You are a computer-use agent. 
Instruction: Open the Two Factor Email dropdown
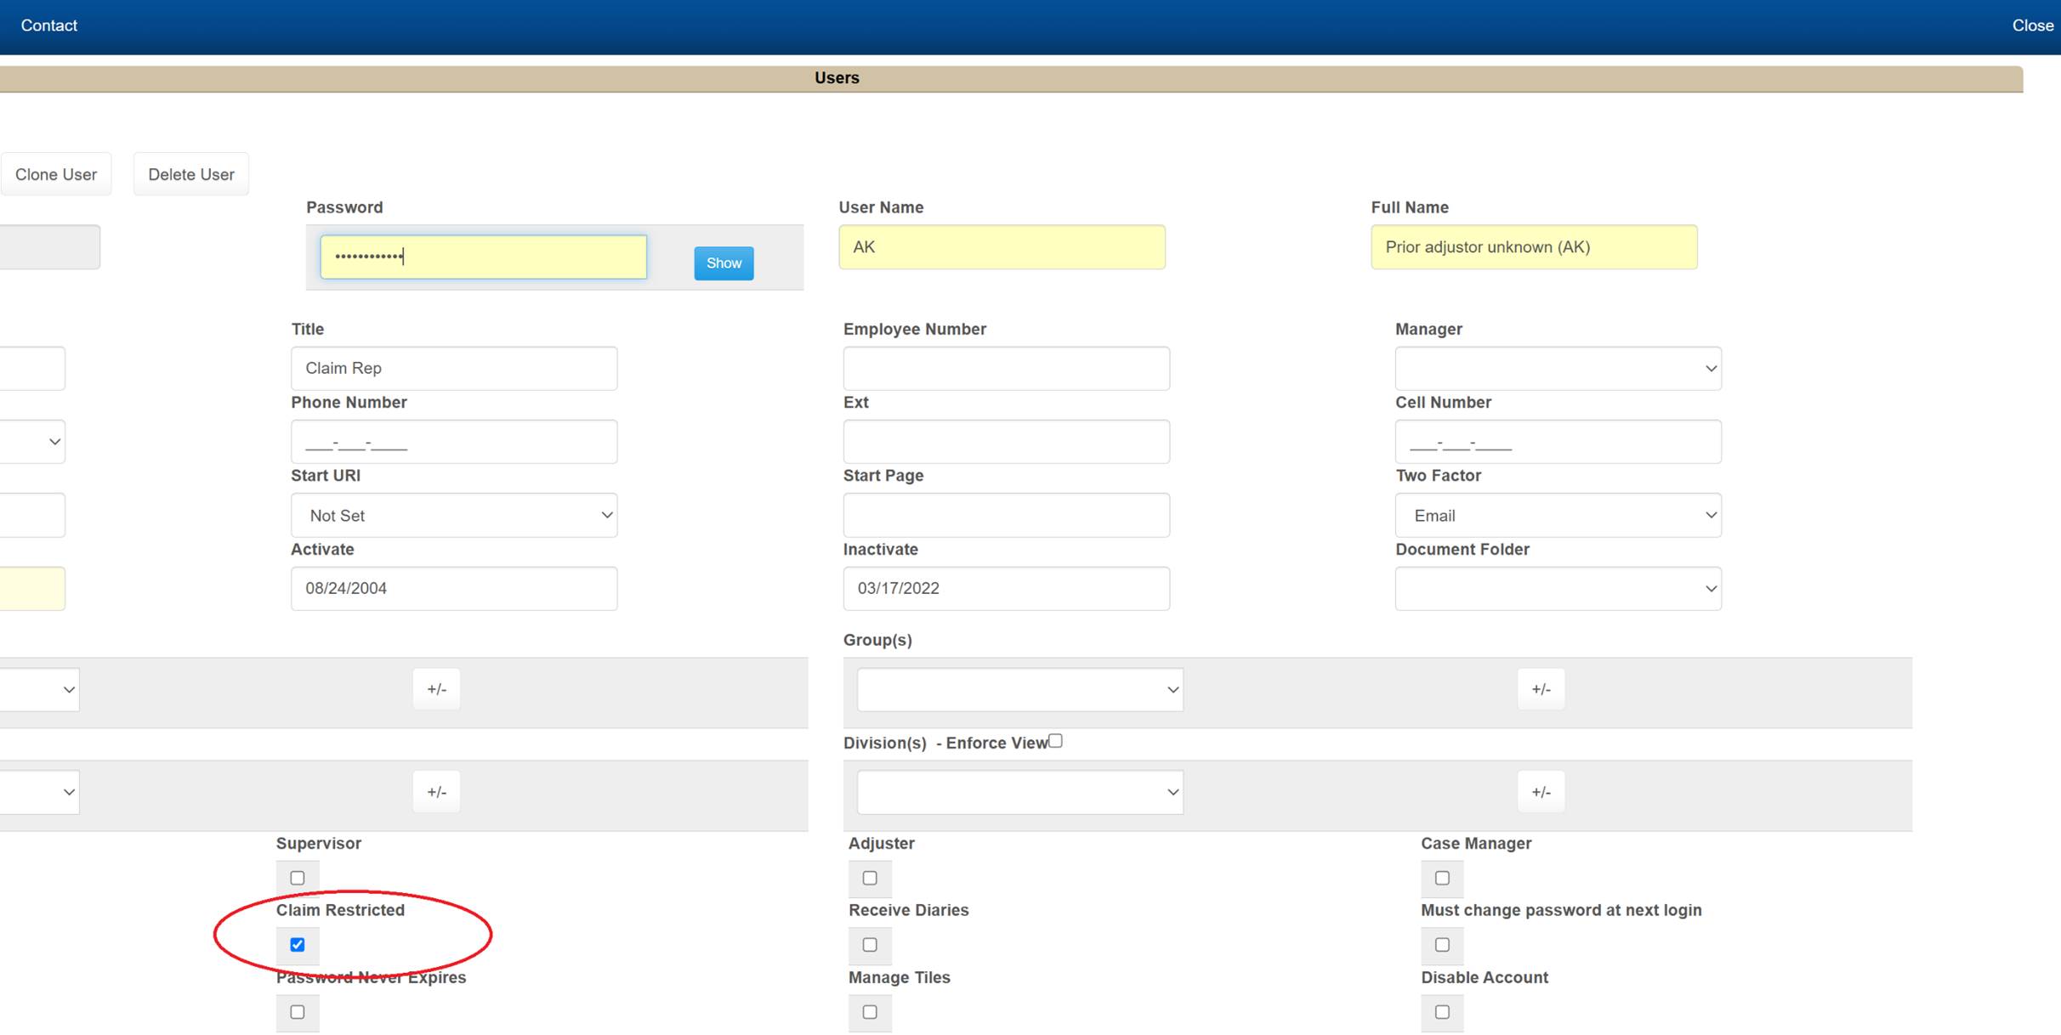pos(1558,516)
